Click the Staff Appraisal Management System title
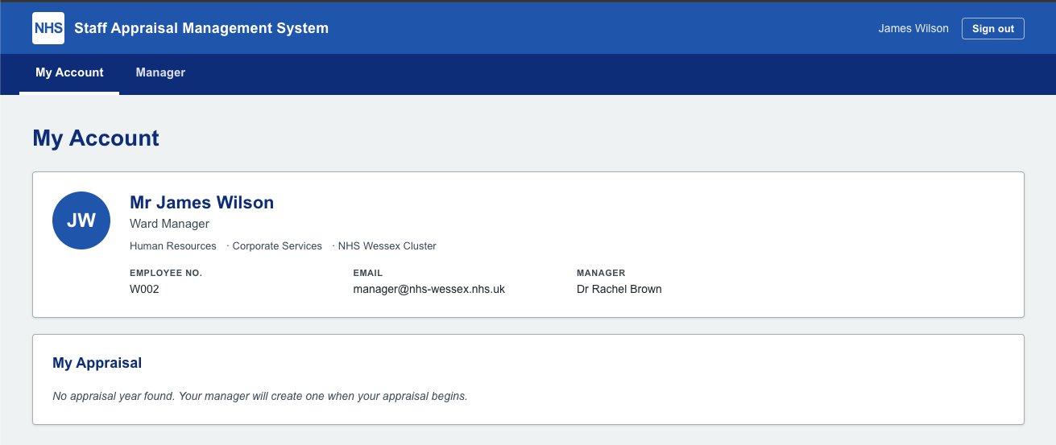 [201, 28]
